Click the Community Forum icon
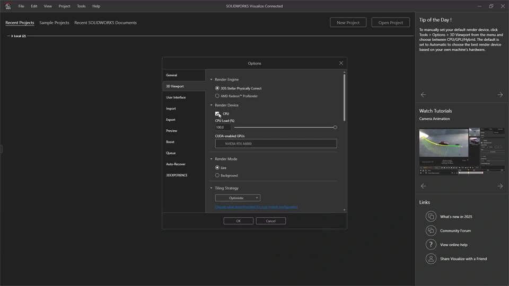The width and height of the screenshot is (509, 286). (431, 230)
